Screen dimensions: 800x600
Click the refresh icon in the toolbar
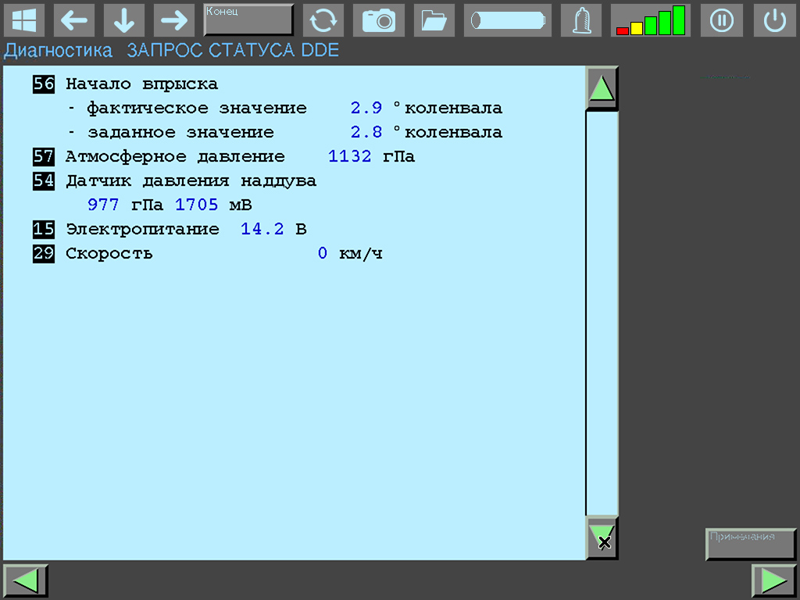pyautogui.click(x=323, y=20)
